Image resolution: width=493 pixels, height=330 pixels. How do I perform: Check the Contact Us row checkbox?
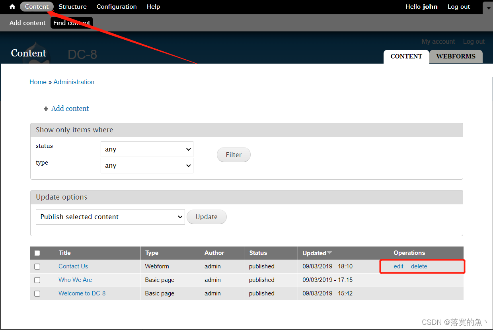coord(37,266)
